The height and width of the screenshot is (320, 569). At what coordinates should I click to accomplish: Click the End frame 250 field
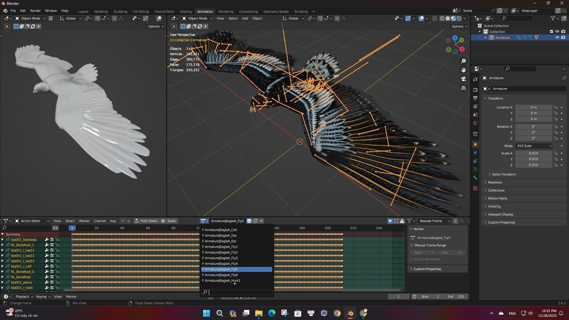tap(456, 297)
